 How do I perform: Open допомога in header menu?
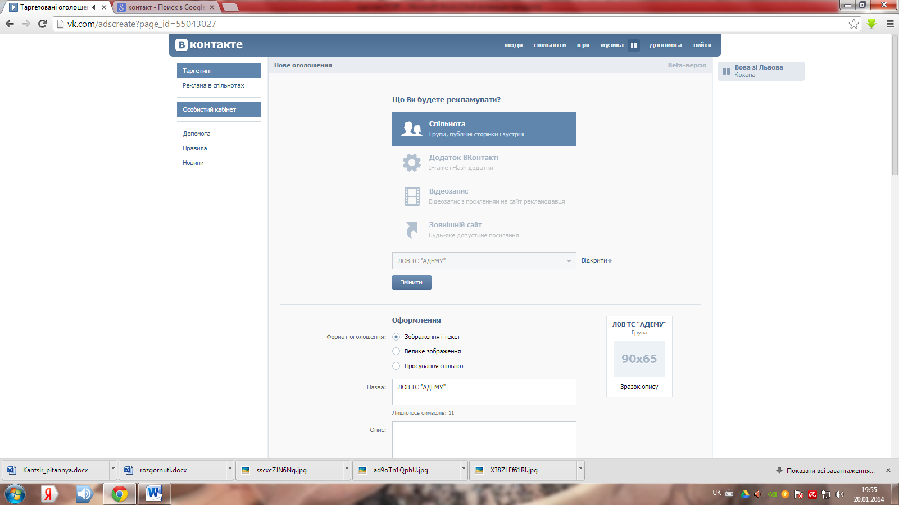coord(666,45)
